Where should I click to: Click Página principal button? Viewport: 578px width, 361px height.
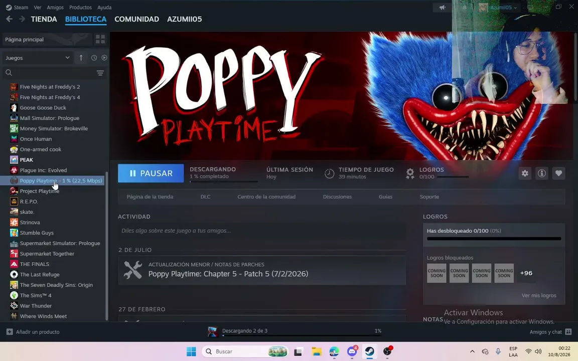tap(47, 40)
